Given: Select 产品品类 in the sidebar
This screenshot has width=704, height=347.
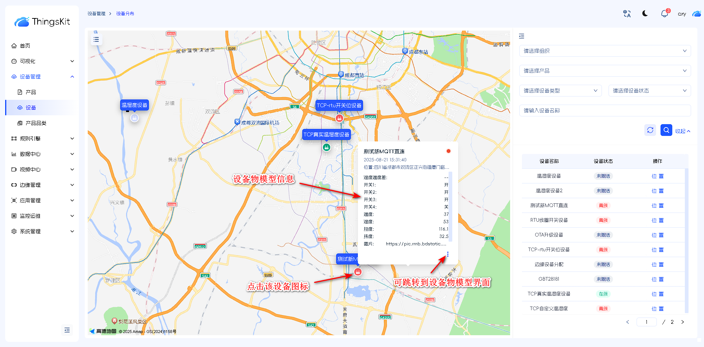Looking at the screenshot, I should [x=36, y=123].
